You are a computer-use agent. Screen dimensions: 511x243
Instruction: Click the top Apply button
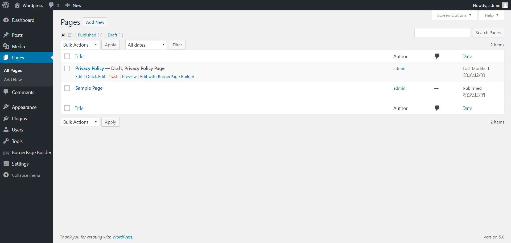110,45
